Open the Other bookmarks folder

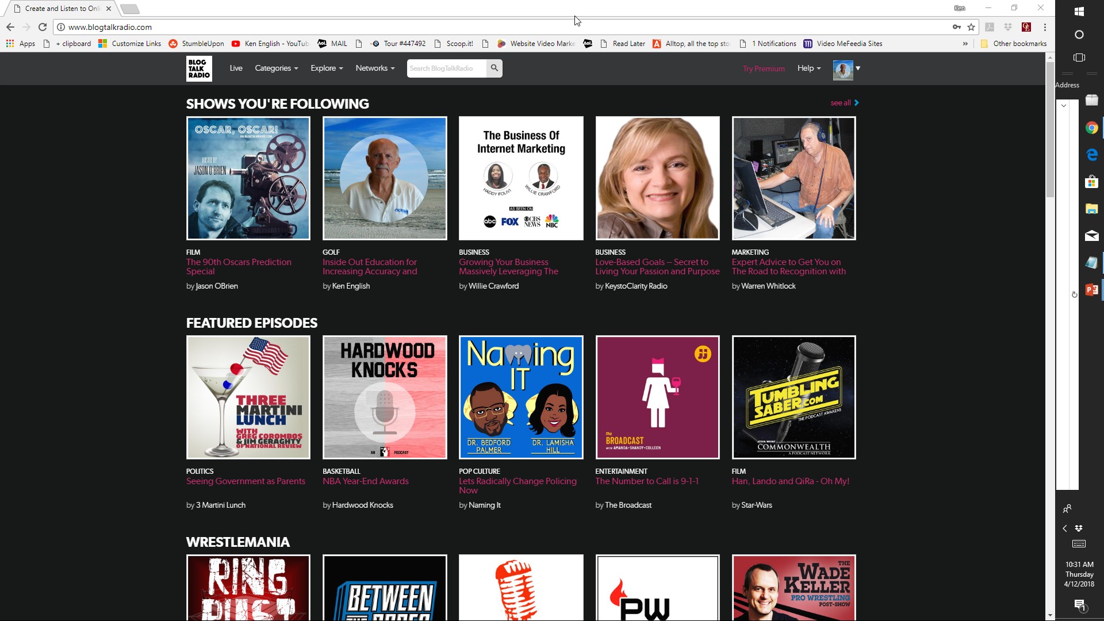[x=1013, y=44]
